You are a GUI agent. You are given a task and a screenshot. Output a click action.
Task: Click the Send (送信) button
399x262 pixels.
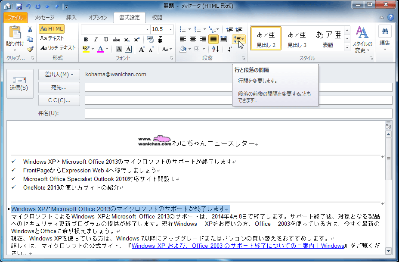click(20, 84)
